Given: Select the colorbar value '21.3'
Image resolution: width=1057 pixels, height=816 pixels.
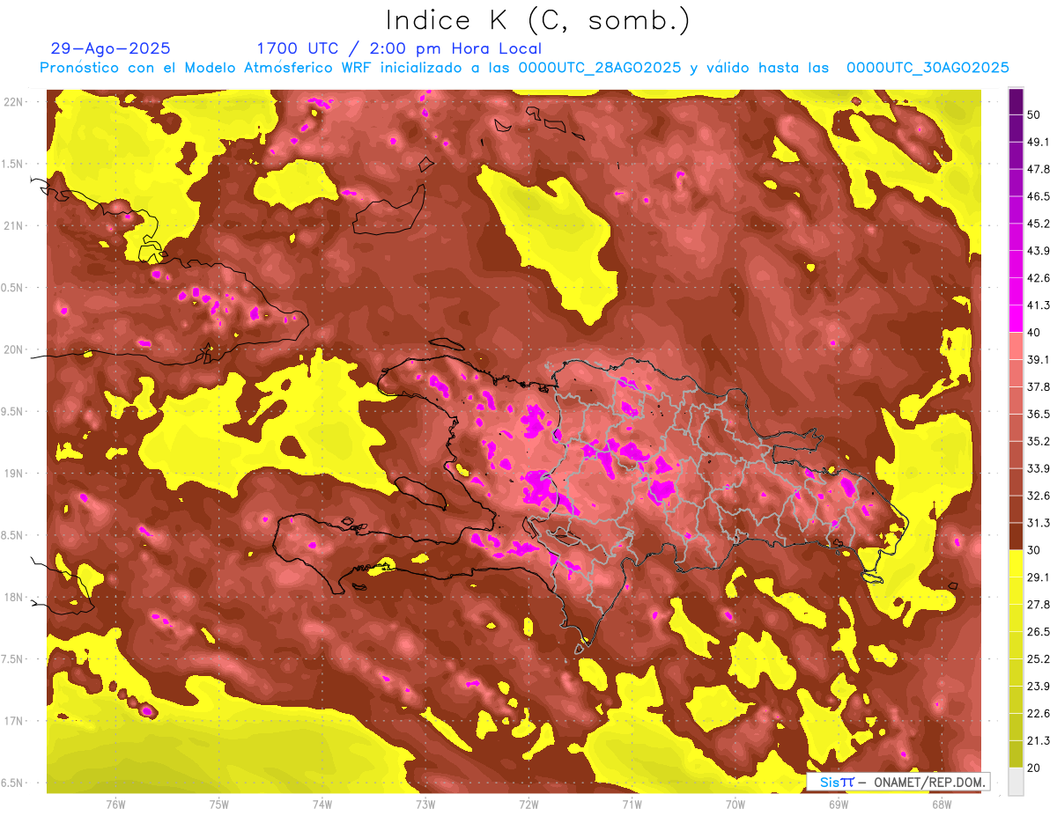Looking at the screenshot, I should (x=1038, y=741).
